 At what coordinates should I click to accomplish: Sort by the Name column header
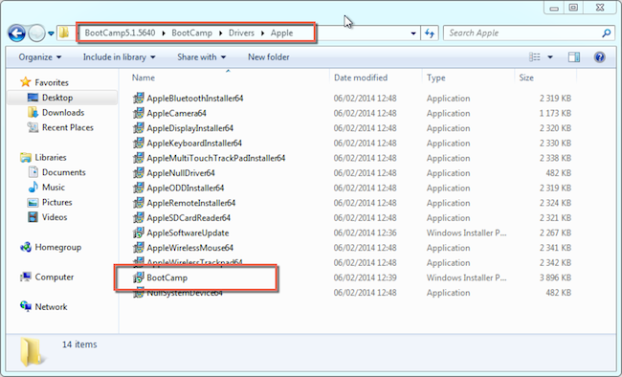(144, 78)
